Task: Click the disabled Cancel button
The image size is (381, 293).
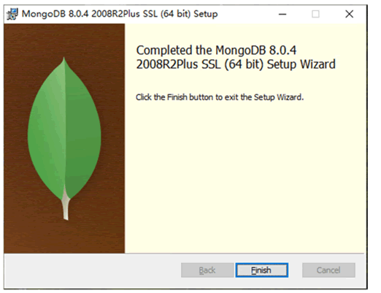Action: (328, 270)
